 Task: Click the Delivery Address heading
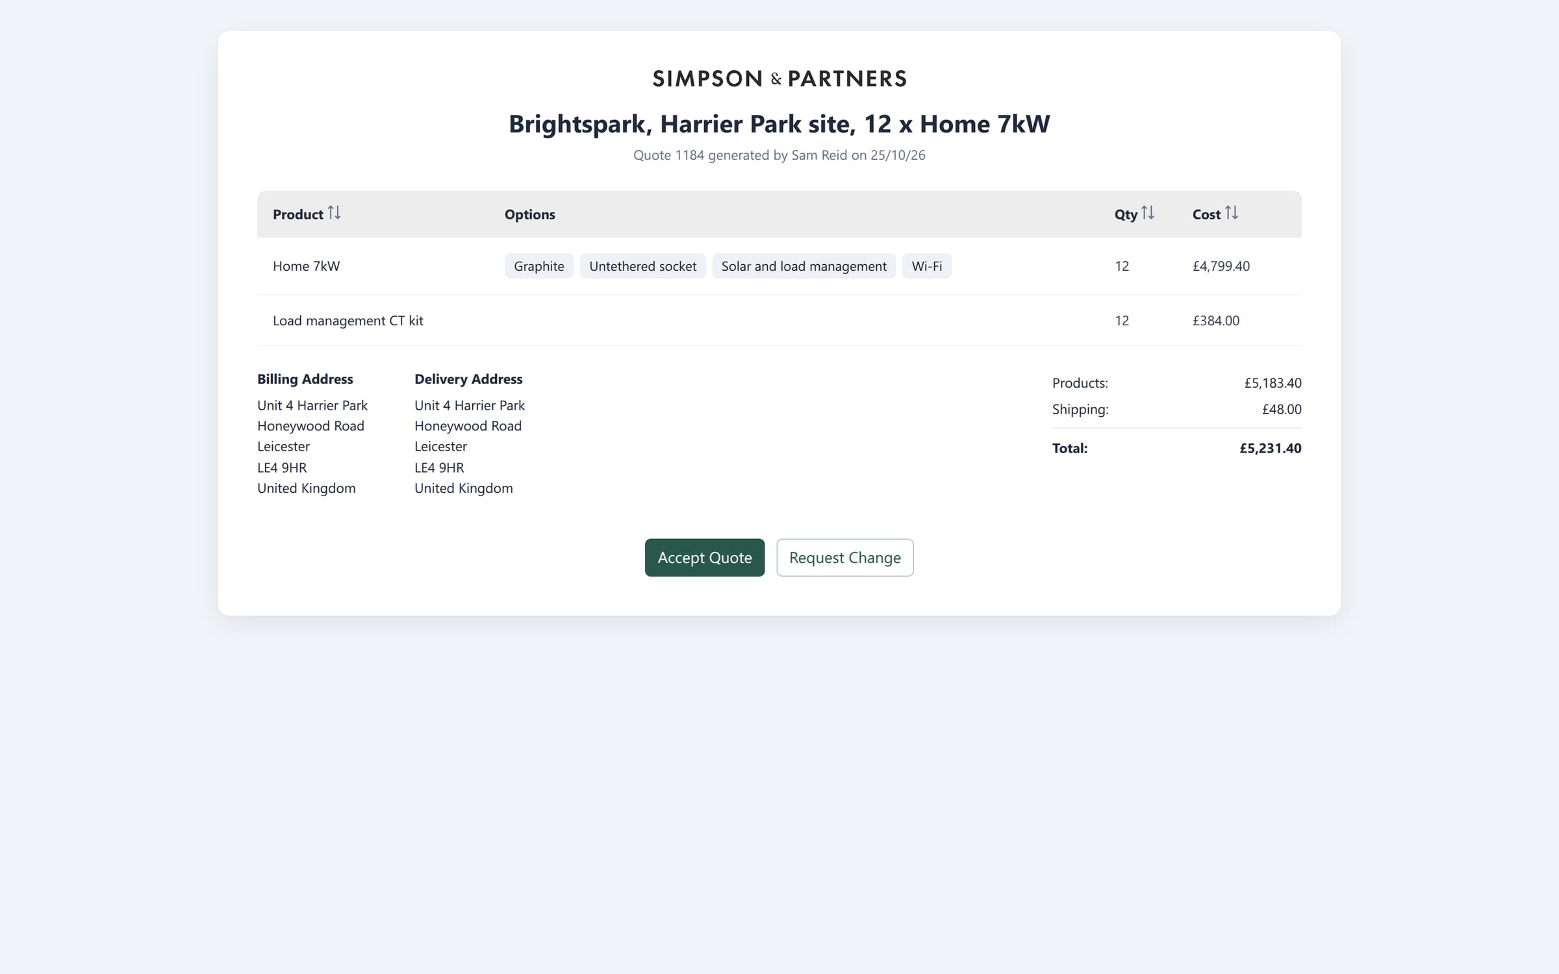click(468, 379)
